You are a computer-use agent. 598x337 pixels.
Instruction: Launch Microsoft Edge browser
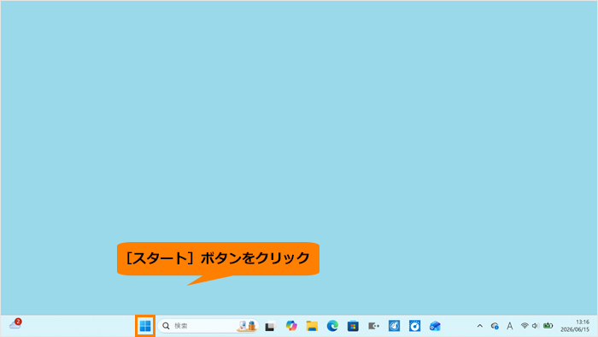click(x=332, y=326)
